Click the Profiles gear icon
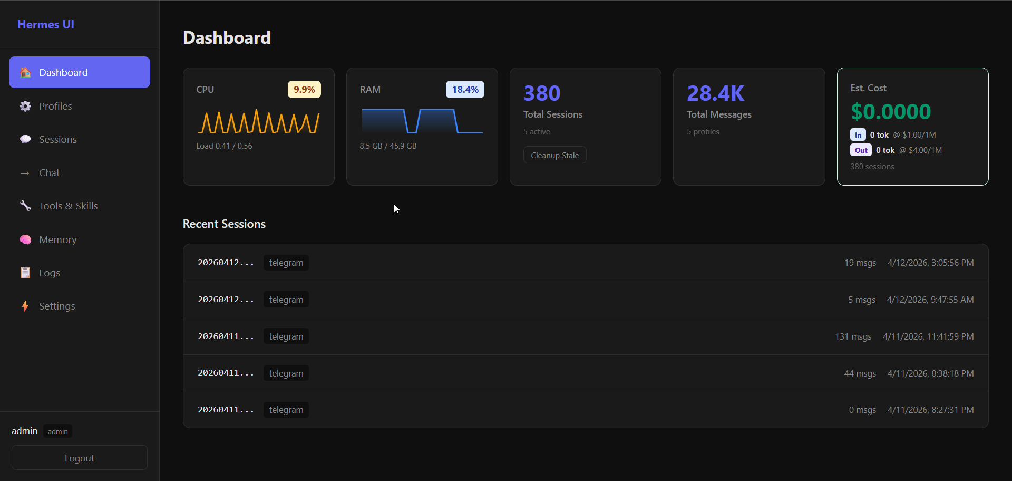Image resolution: width=1012 pixels, height=481 pixels. click(25, 106)
